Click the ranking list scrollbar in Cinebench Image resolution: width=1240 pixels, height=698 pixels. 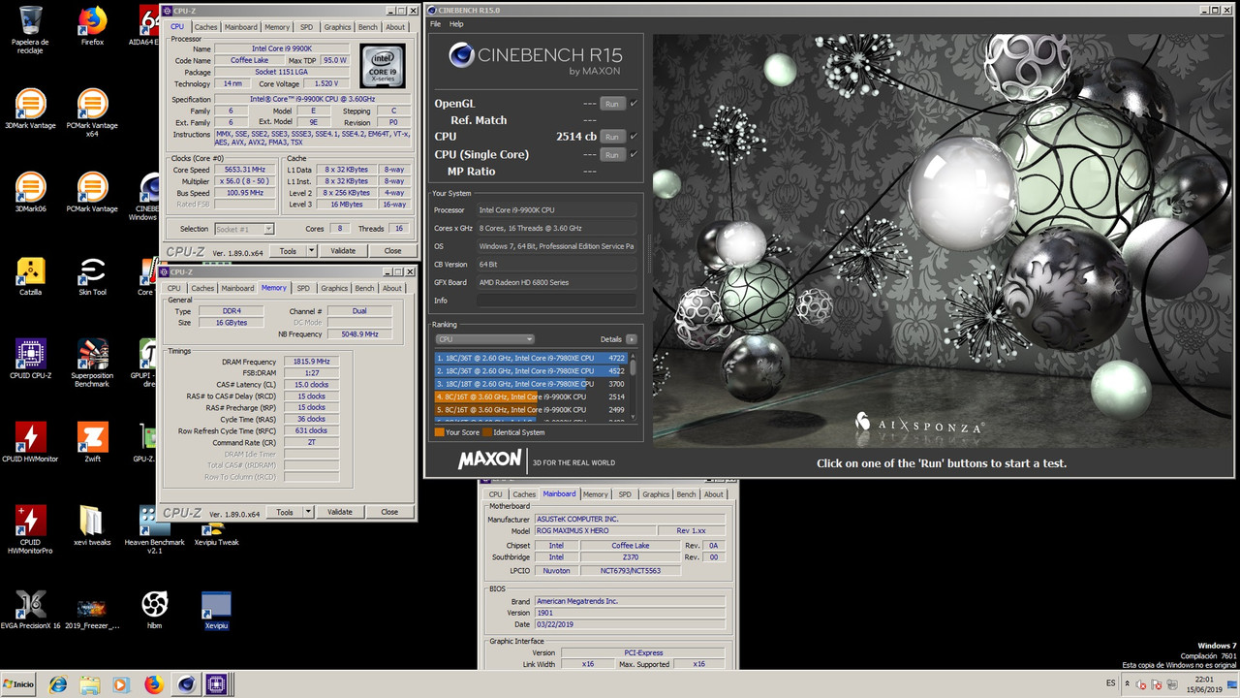click(x=634, y=387)
